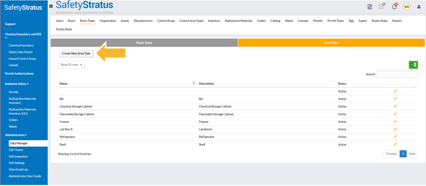Collapse the Administration sidebar section
Screen dimensions: 426x186
[16, 135]
